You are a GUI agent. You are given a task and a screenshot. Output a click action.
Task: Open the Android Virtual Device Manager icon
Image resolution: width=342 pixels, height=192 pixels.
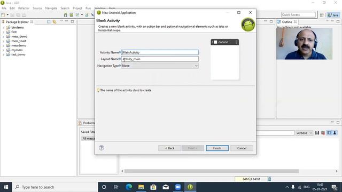coord(71,15)
